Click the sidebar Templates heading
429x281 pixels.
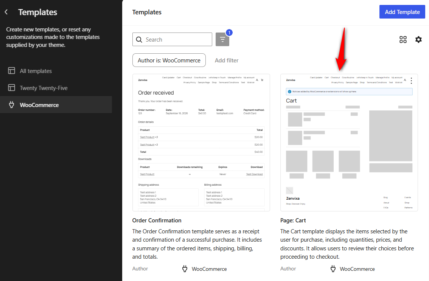pyautogui.click(x=38, y=12)
